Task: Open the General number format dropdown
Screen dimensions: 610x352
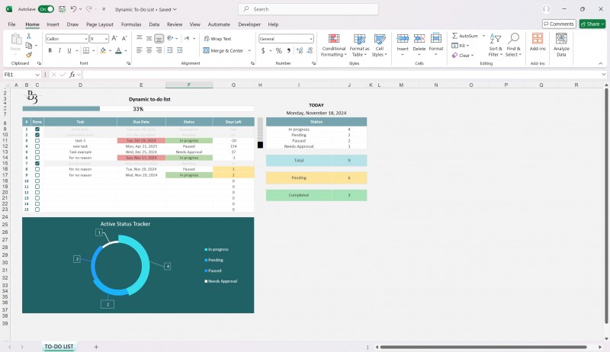Action: [x=311, y=39]
